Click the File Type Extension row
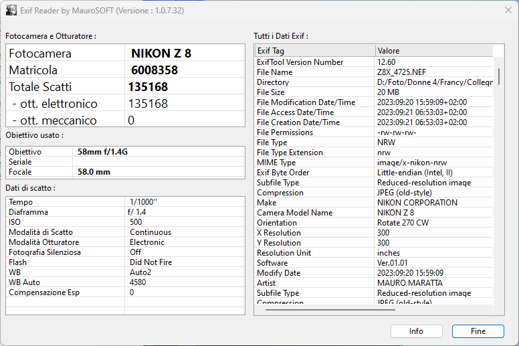 374,153
